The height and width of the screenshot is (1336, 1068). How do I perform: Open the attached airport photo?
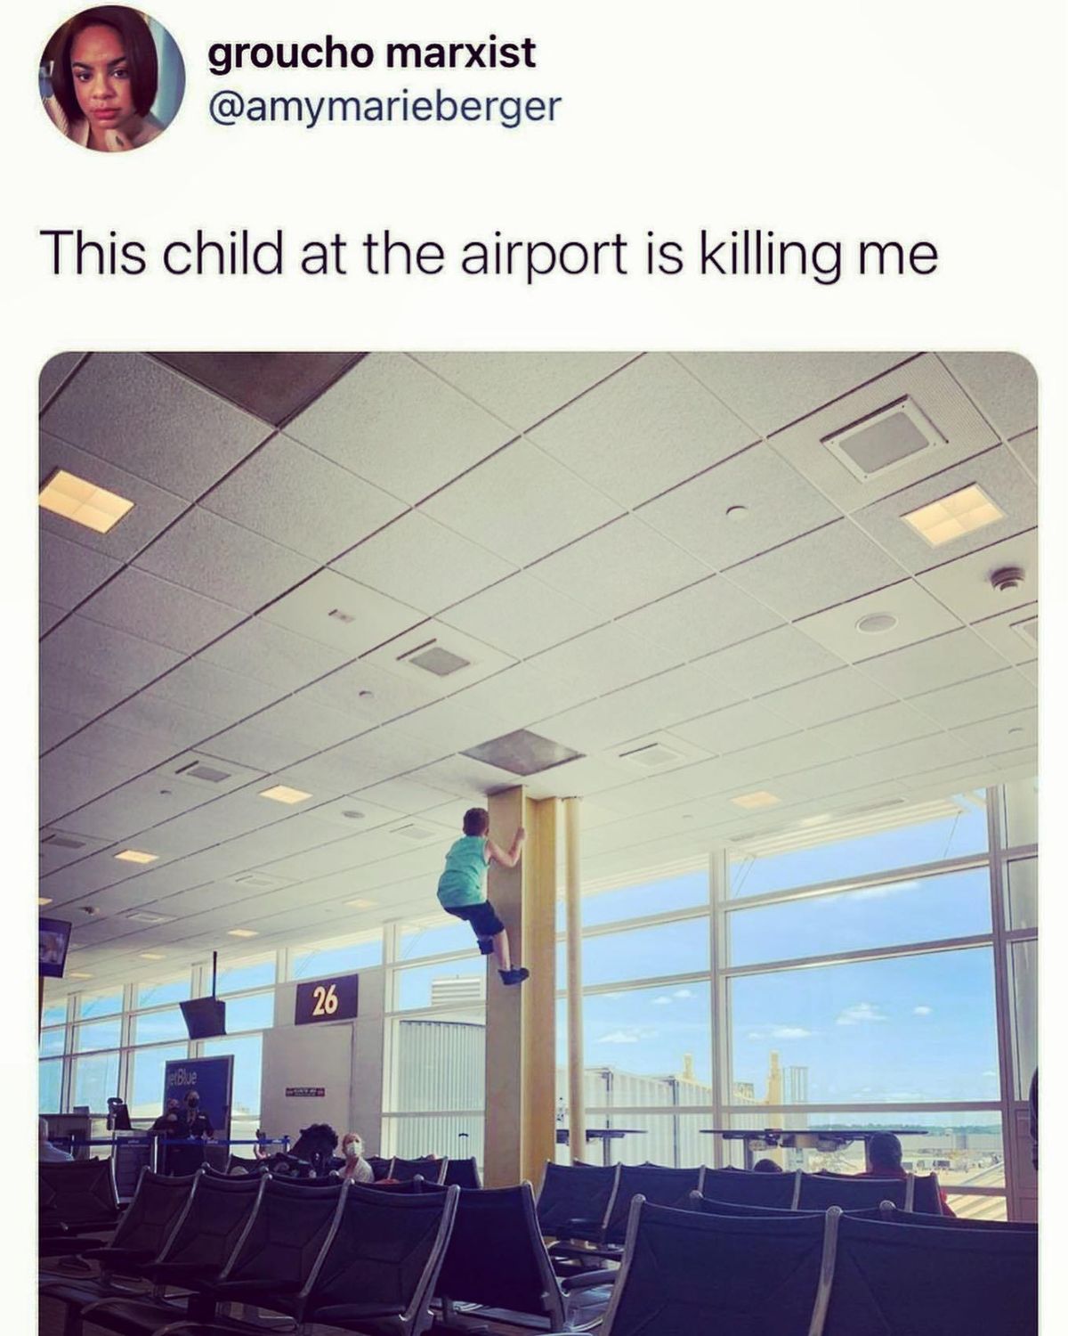[538, 843]
